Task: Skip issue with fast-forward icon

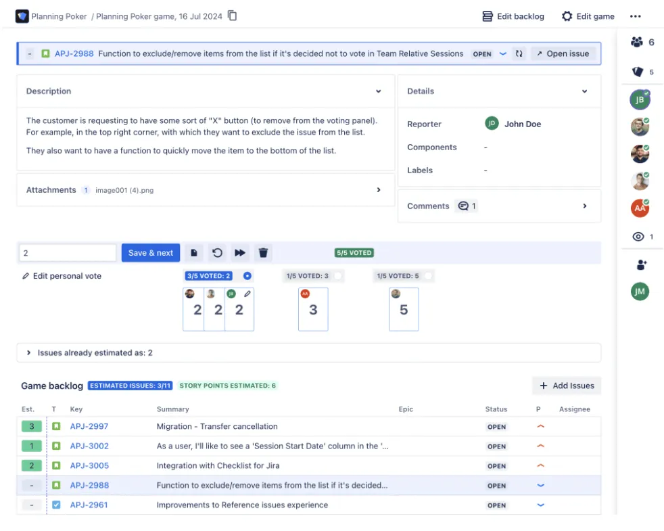Action: (240, 253)
